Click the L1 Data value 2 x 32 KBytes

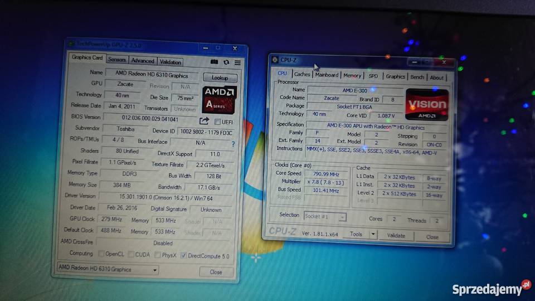click(x=400, y=177)
